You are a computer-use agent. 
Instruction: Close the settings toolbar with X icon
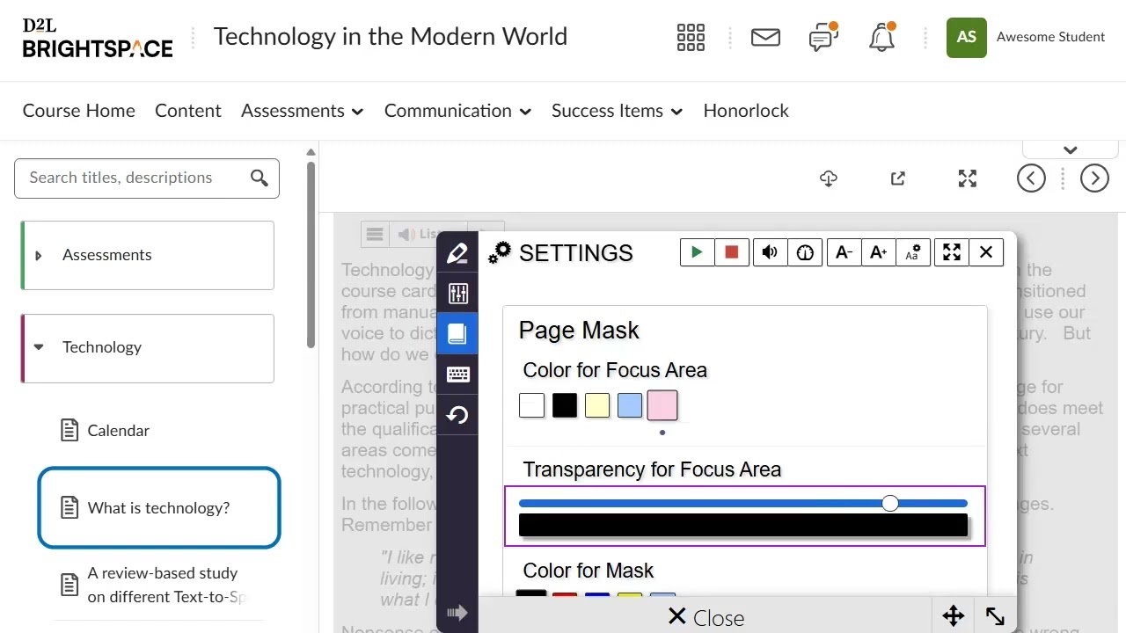tap(986, 252)
